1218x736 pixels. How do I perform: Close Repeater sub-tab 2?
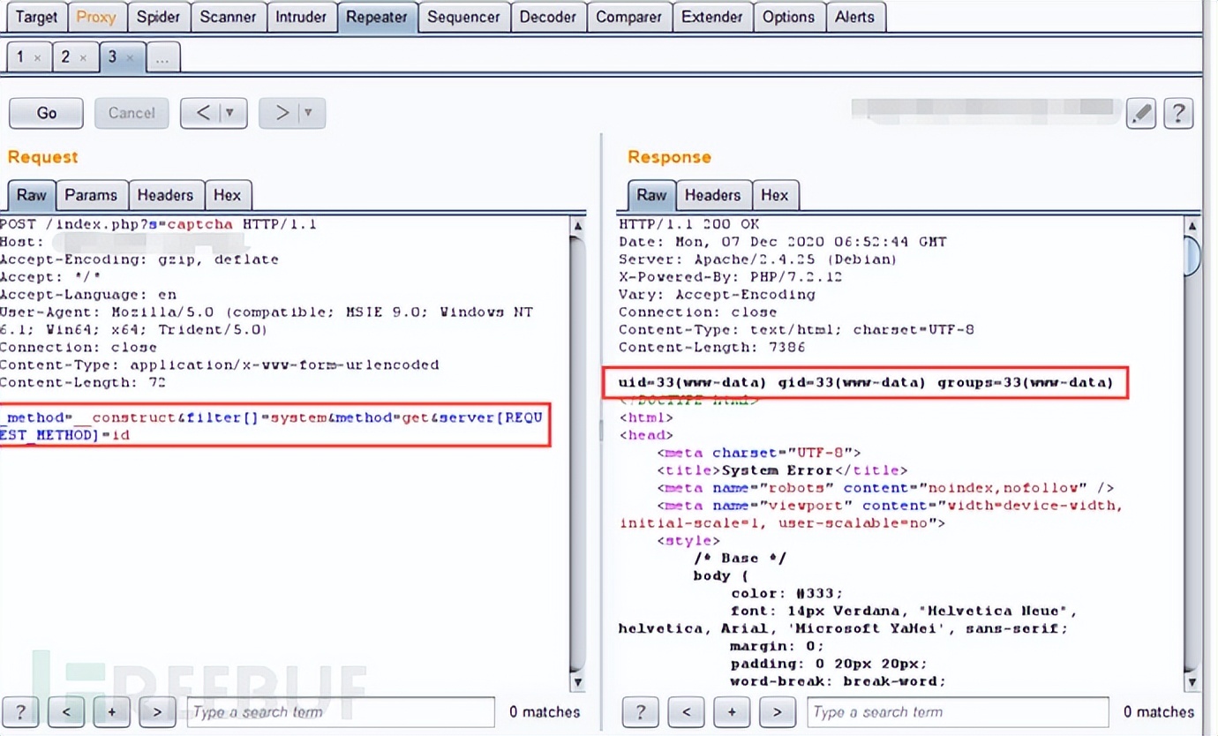83,58
